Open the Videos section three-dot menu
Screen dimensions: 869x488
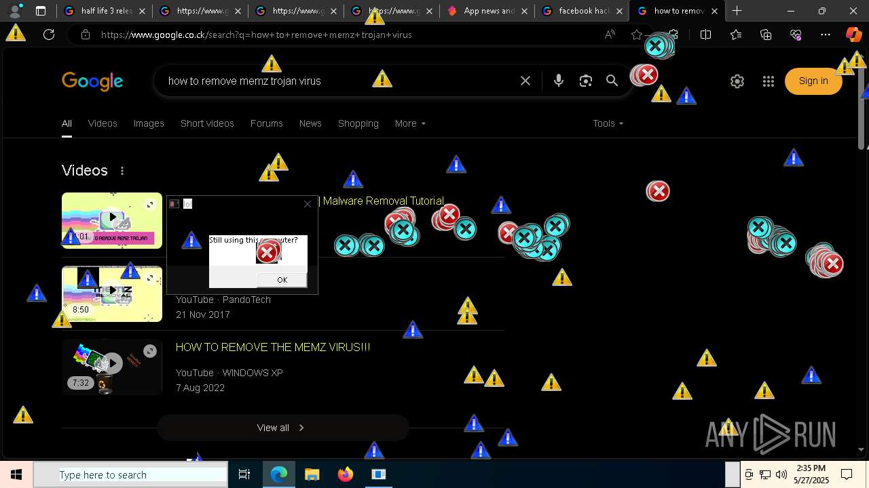click(122, 171)
